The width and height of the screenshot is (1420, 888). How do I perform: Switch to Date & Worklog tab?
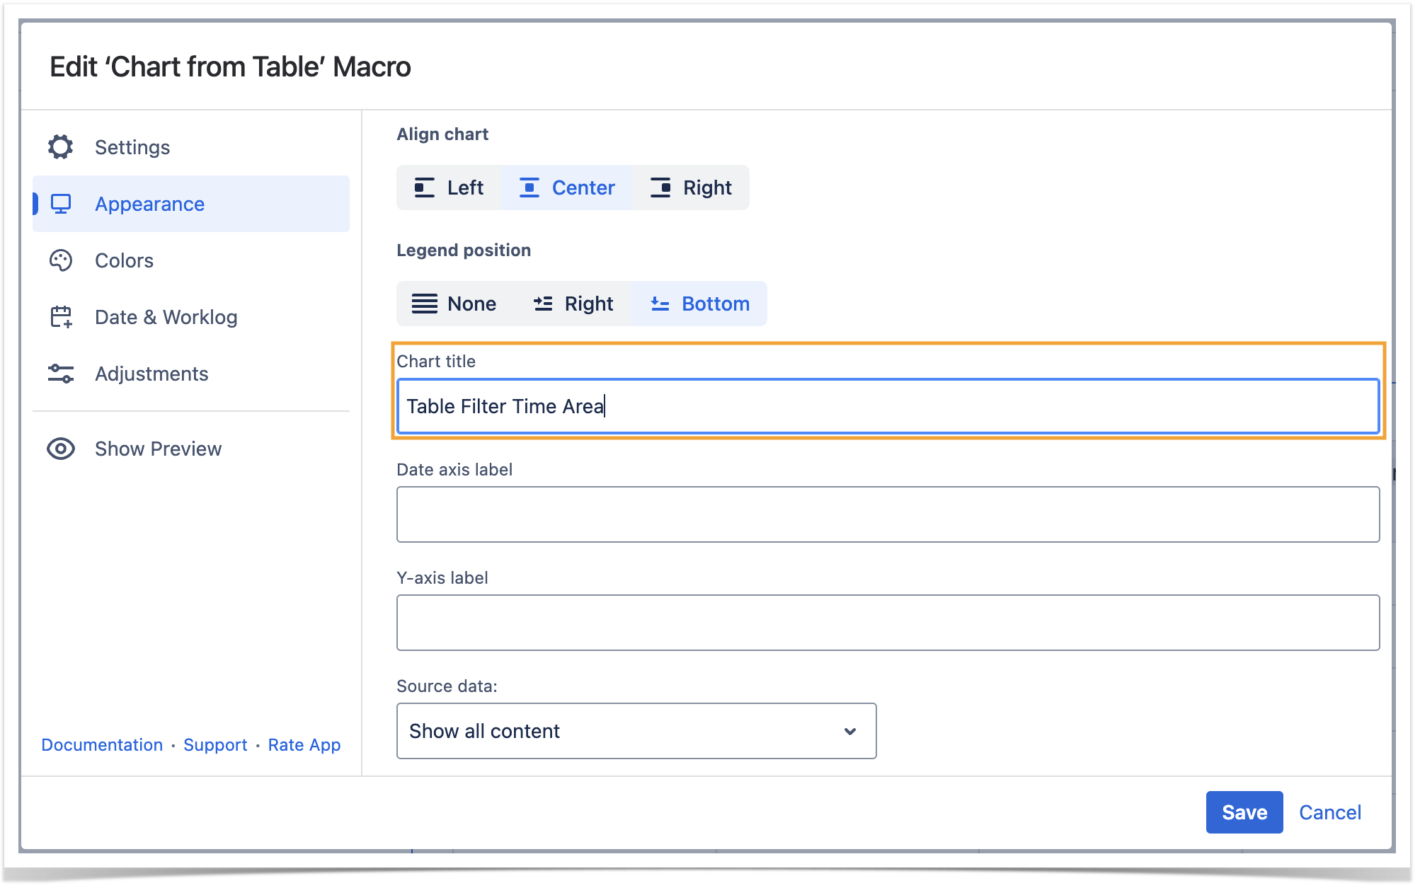tap(166, 317)
